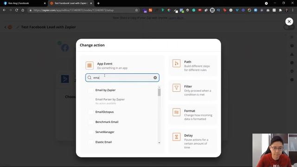297x167 pixels.
Task: Toggle the Zap on/off switch
Action: tap(289, 28)
